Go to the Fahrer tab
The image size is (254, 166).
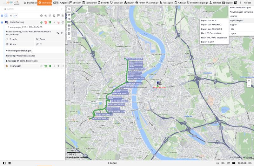[x=140, y=3]
